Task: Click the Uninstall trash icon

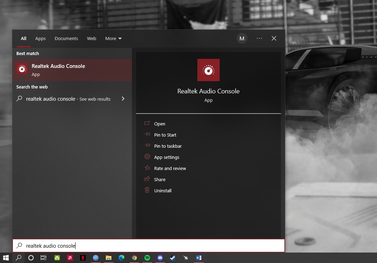Action: point(147,190)
